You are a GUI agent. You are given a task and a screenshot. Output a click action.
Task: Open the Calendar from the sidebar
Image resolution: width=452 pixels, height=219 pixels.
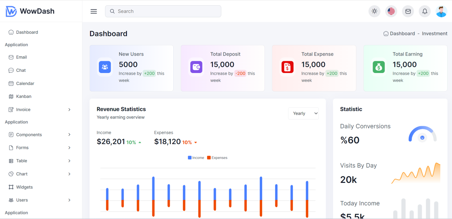(11, 83)
